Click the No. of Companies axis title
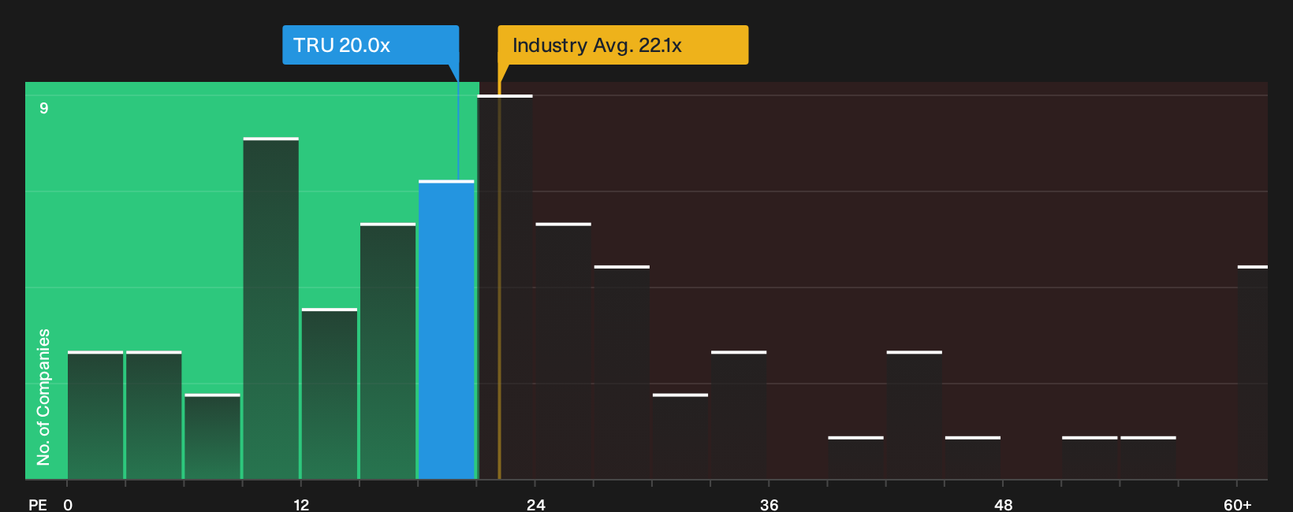The image size is (1293, 512). tap(43, 397)
